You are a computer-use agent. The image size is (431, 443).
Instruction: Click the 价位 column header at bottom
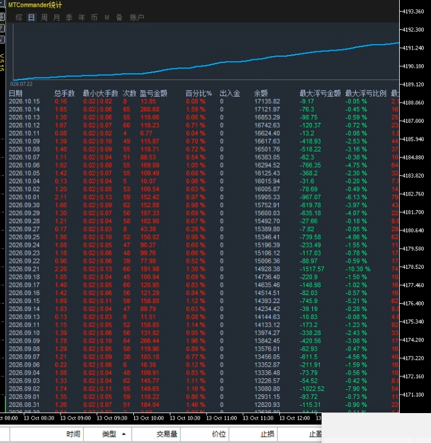point(219,434)
